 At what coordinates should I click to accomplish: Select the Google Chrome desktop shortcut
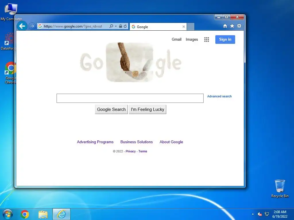(x=10, y=73)
